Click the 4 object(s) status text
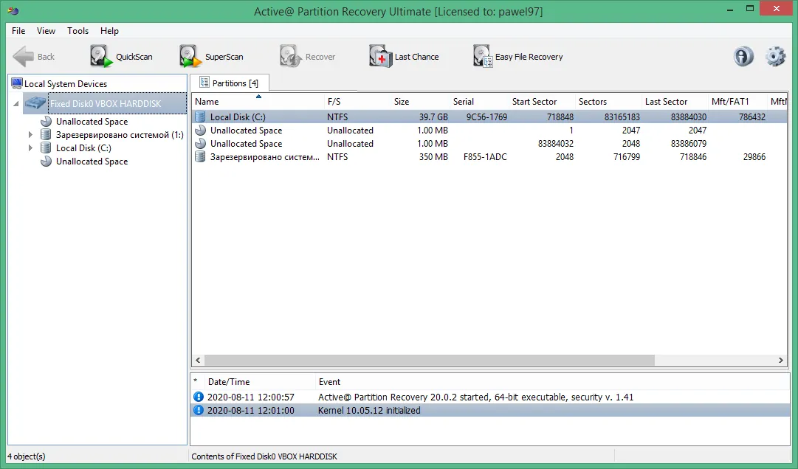798x469 pixels. [27, 456]
